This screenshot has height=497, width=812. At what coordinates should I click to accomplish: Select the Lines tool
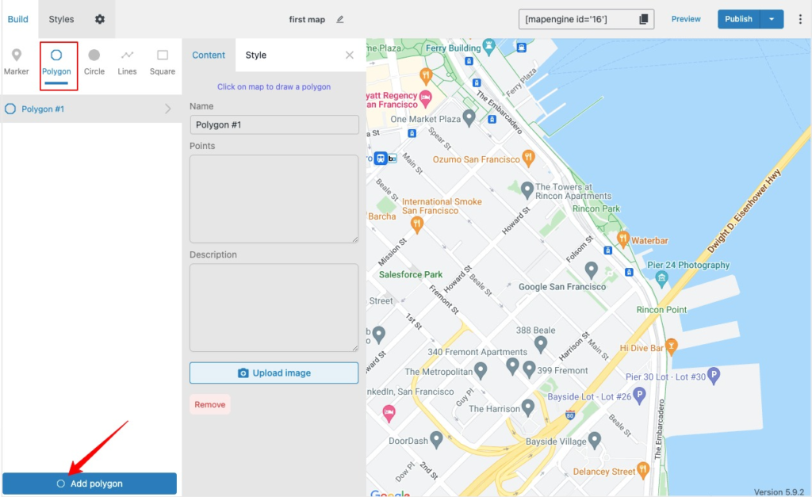click(x=127, y=62)
